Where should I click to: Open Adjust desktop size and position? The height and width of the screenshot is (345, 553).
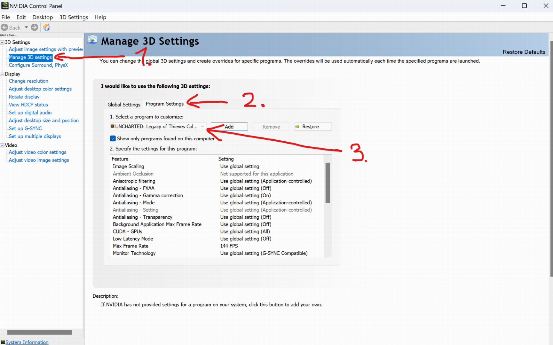tap(44, 121)
